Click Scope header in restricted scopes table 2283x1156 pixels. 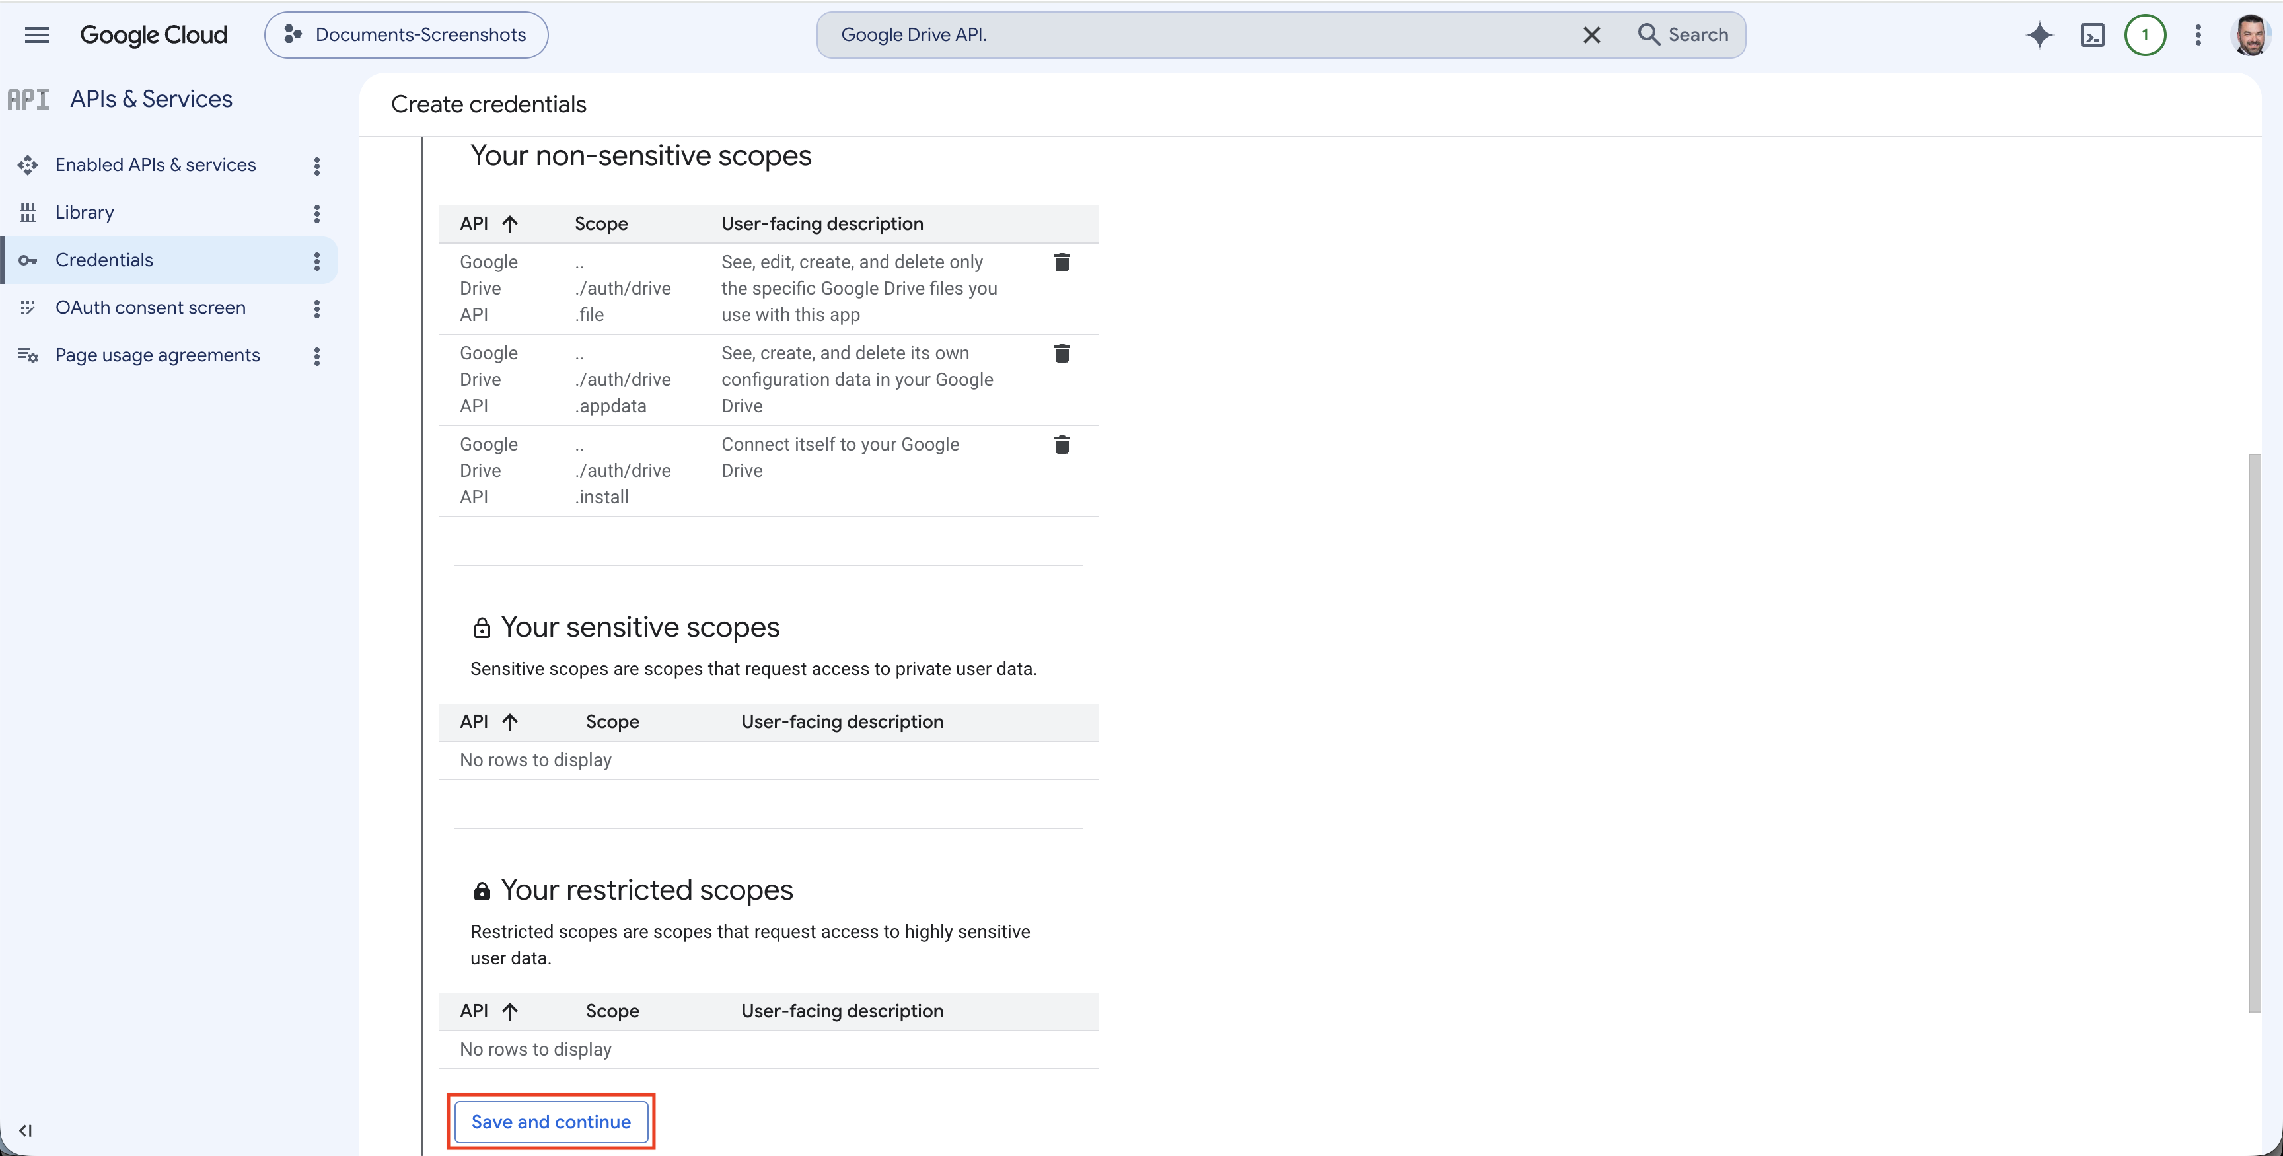point(612,1011)
